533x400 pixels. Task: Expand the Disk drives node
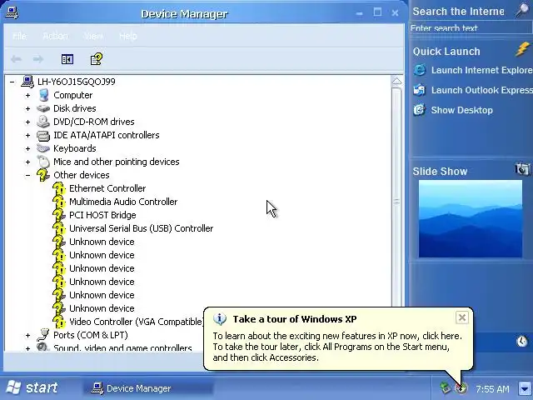pyautogui.click(x=27, y=108)
